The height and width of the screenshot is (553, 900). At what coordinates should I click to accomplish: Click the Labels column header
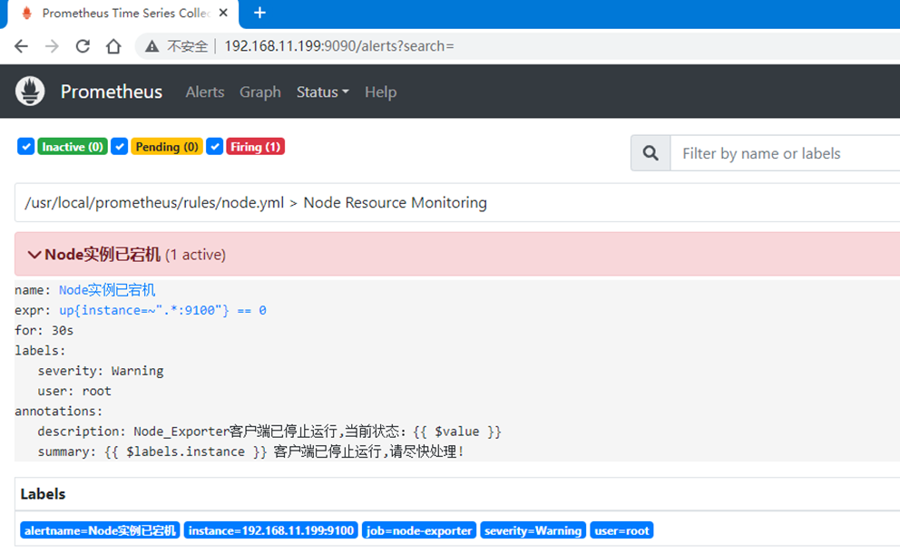[x=43, y=494]
